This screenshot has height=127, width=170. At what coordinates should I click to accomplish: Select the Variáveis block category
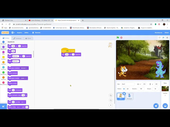[x=3, y=78]
